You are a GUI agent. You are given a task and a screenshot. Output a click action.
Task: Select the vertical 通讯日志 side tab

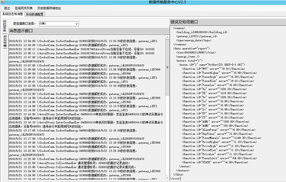[5, 42]
